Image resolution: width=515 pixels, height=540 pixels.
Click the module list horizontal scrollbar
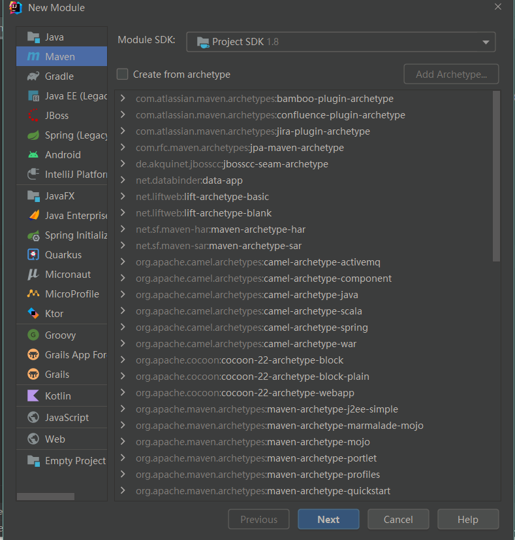[x=46, y=496]
